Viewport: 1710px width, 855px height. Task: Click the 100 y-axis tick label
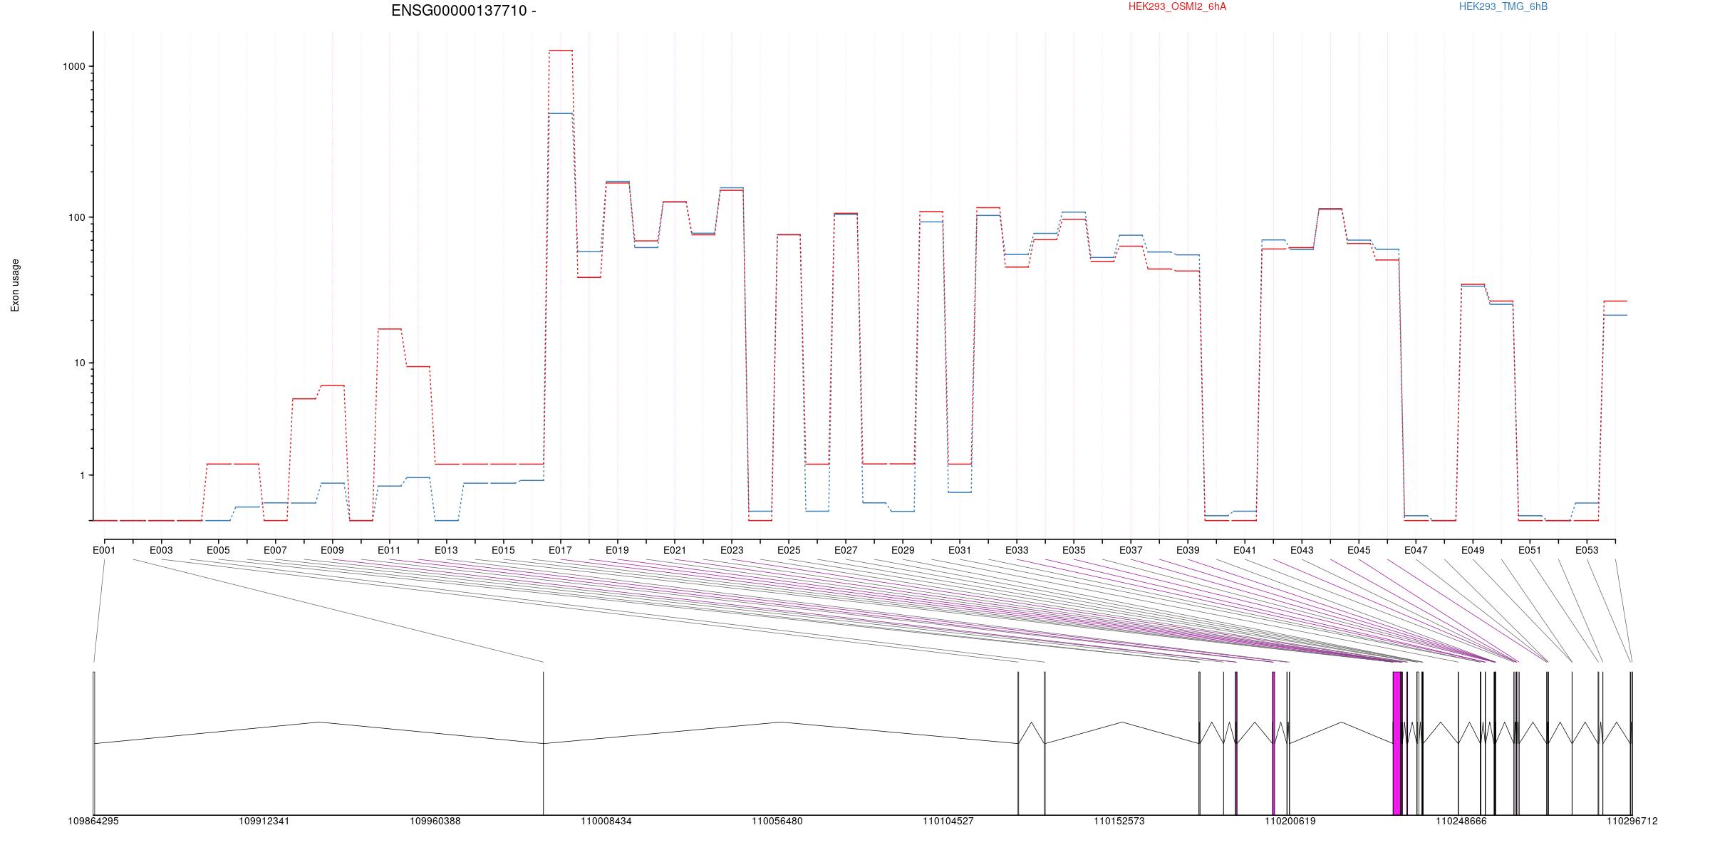click(77, 217)
